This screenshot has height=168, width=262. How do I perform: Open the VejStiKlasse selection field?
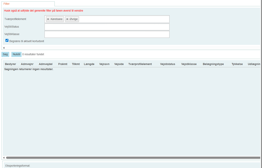107,34
